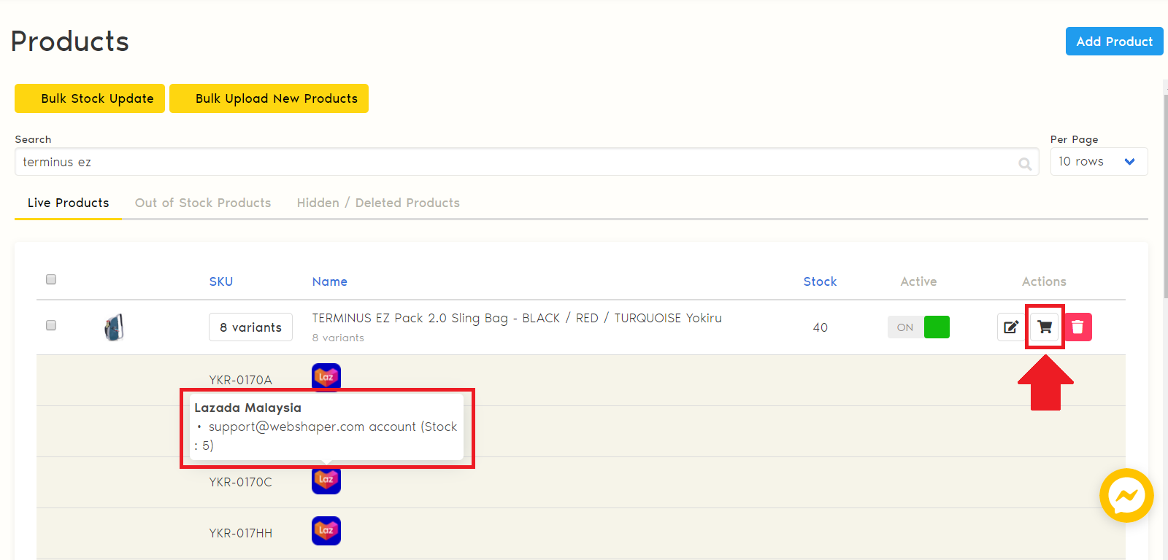The height and width of the screenshot is (560, 1168).
Task: Open Hidden / Deleted Products tab
Action: pyautogui.click(x=378, y=203)
